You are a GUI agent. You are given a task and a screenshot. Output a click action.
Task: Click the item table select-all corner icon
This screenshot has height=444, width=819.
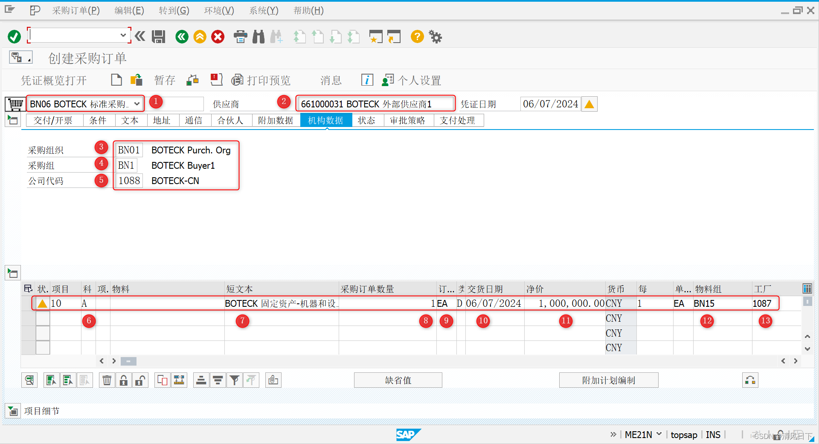coord(28,289)
